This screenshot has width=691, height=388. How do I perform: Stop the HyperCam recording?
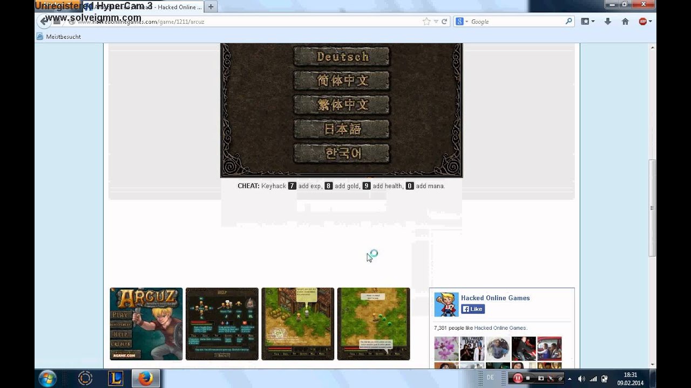click(528, 378)
